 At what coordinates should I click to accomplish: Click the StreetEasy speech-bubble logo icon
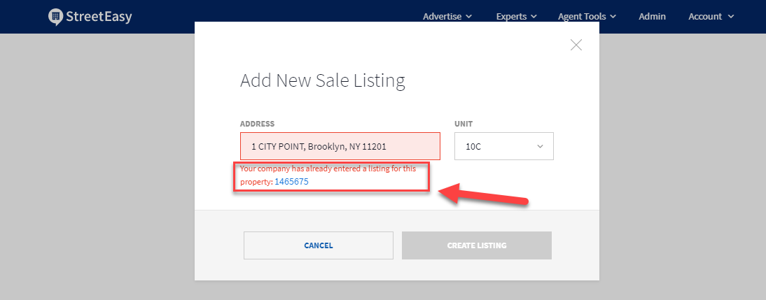pos(56,17)
